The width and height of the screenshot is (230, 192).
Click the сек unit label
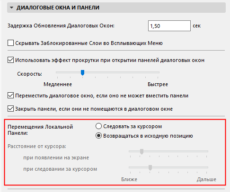197,26
